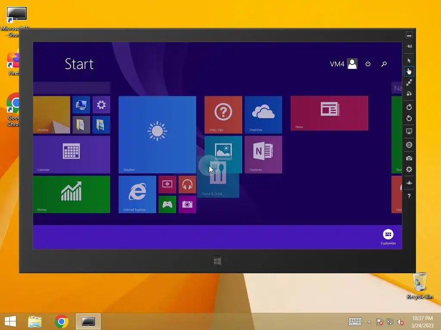Open Action Center flag icon
Viewport: 441px width, 330px height.
(379, 322)
